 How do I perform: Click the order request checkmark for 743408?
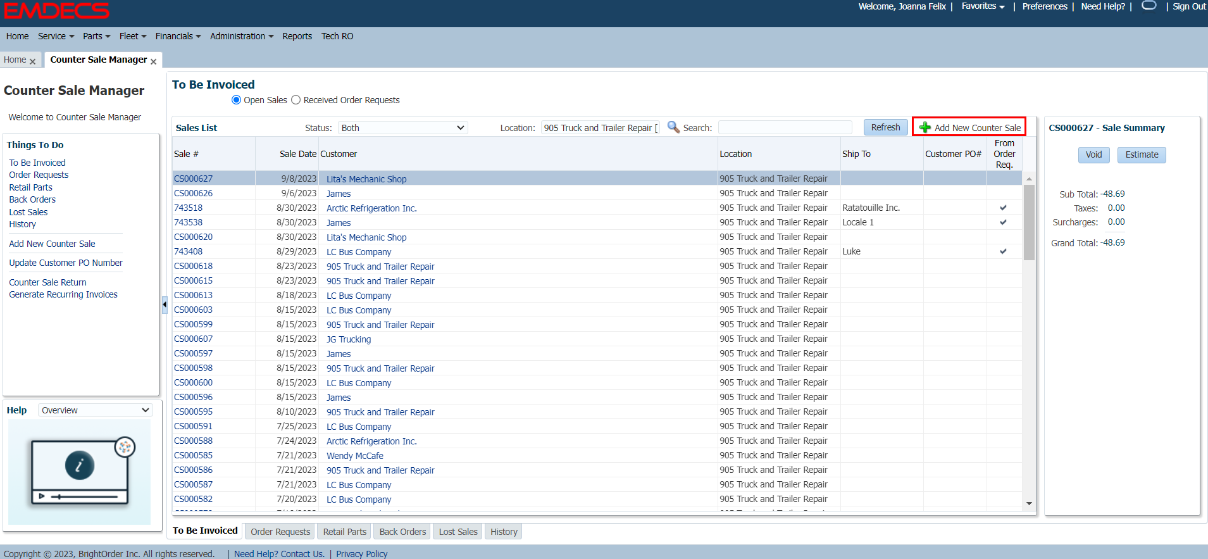(1003, 251)
